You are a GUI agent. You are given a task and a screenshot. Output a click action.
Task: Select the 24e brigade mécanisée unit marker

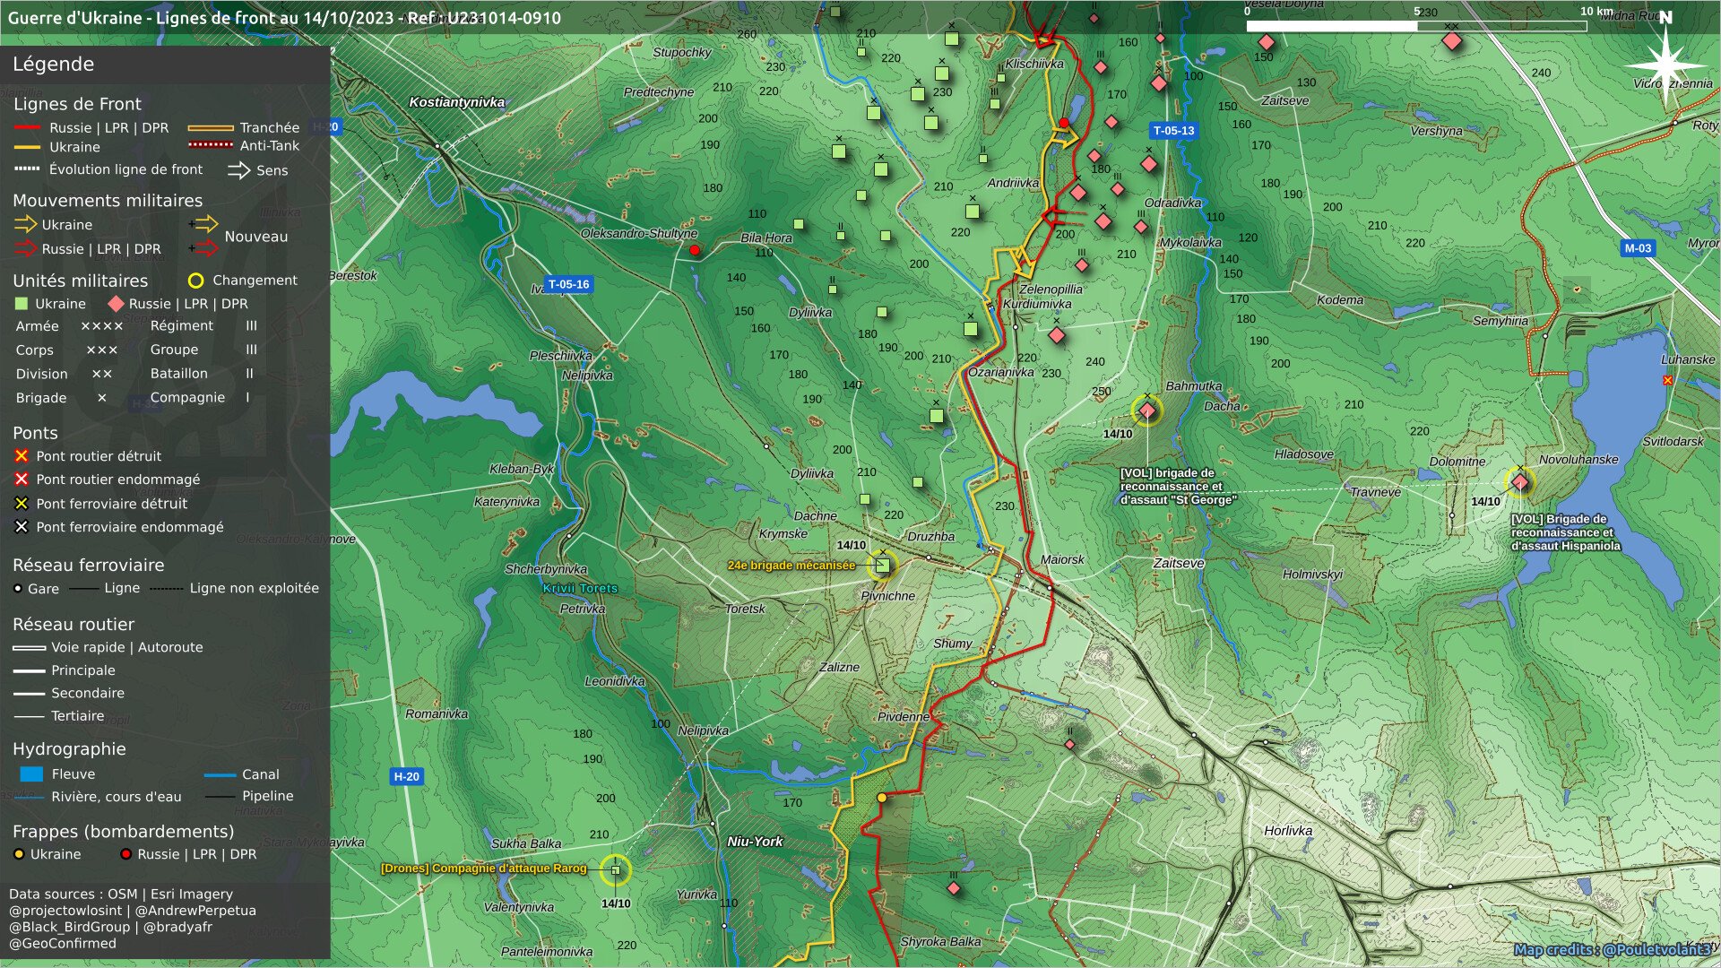(883, 566)
